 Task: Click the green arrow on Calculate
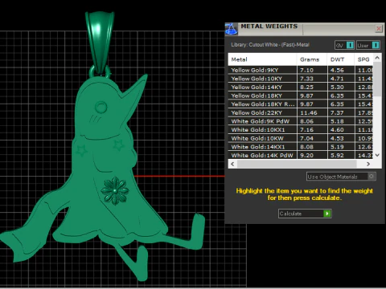click(x=327, y=214)
